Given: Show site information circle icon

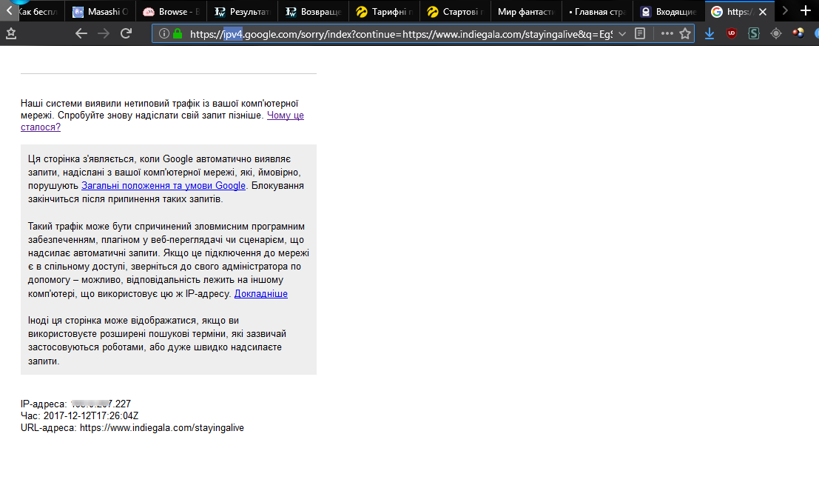Looking at the screenshot, I should coord(164,34).
